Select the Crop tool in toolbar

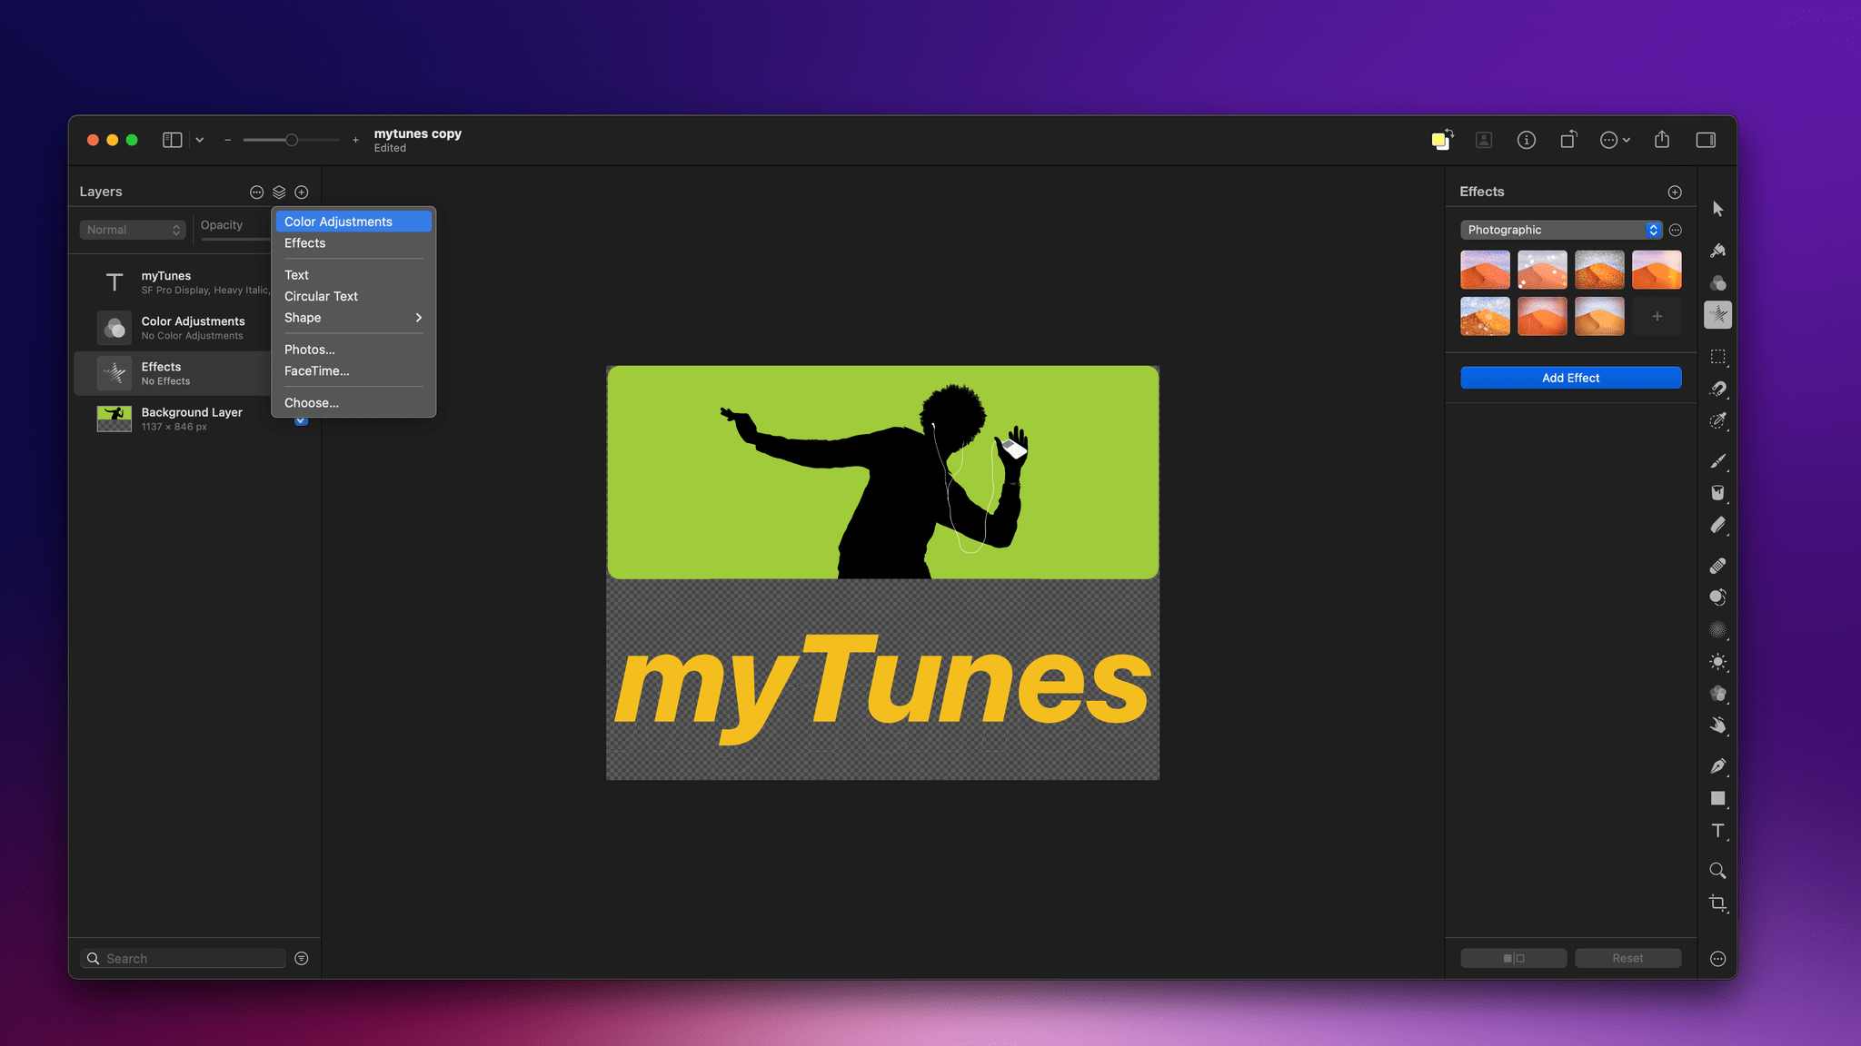[1717, 903]
